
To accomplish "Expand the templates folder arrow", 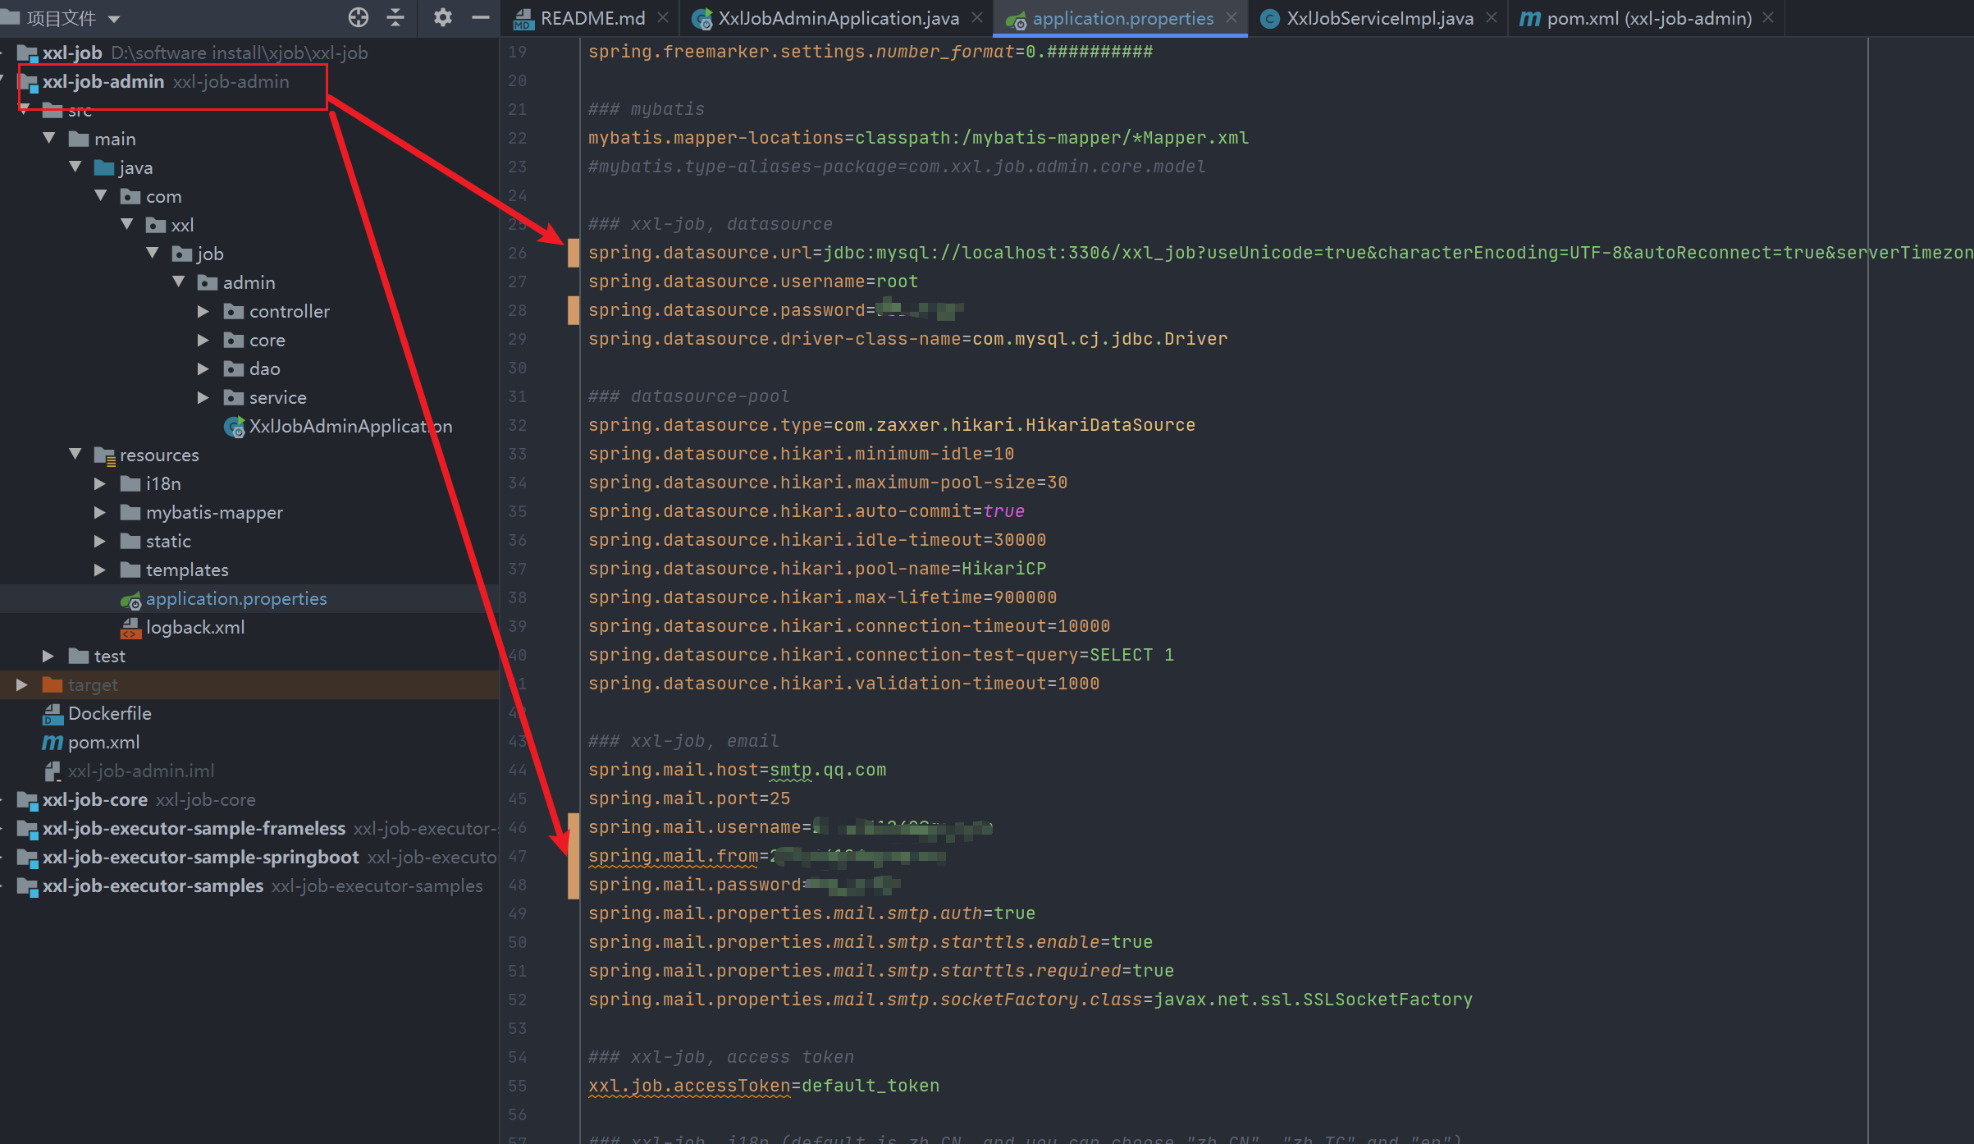I will tap(100, 570).
